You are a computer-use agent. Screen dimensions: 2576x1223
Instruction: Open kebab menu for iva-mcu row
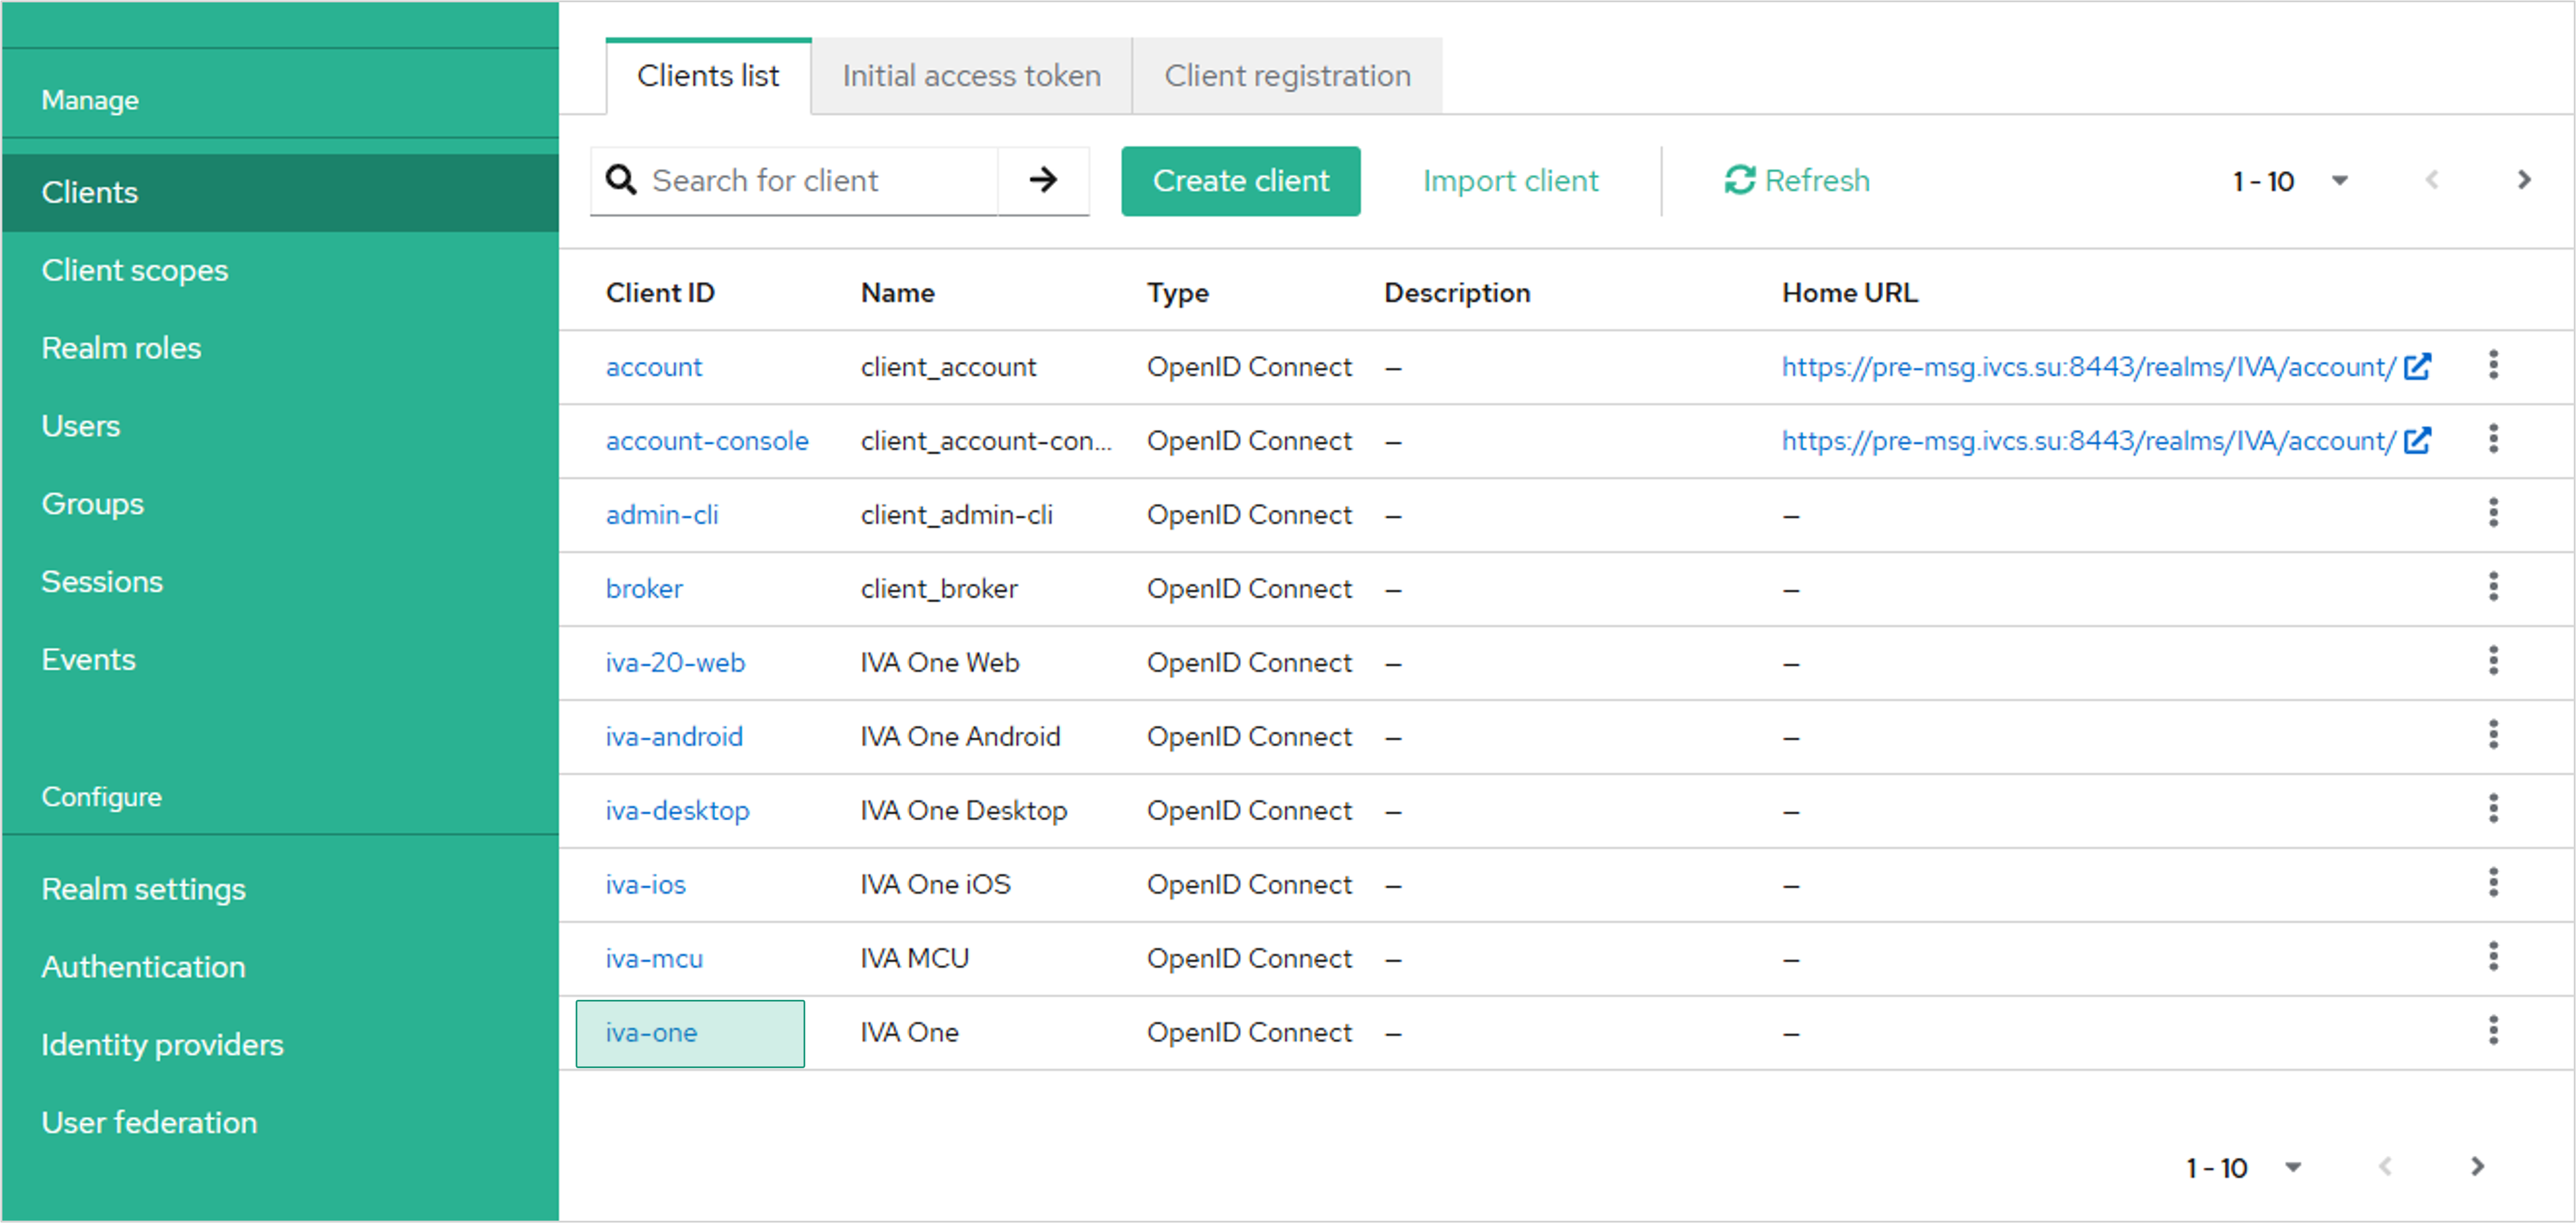coord(2493,957)
